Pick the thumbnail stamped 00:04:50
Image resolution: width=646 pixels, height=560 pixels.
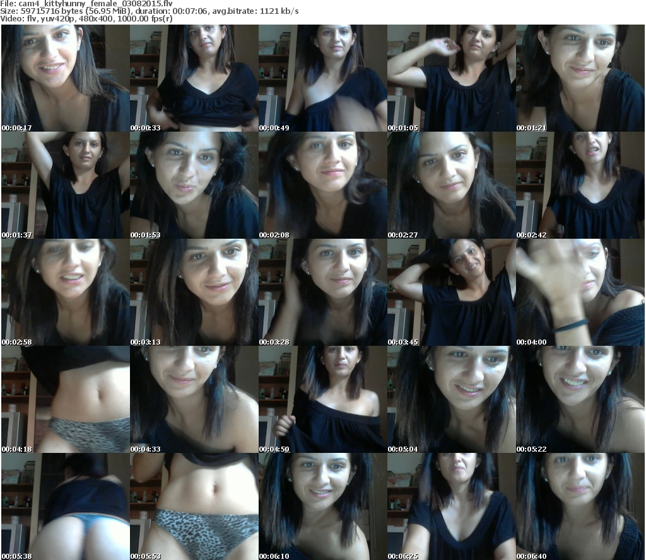pos(323,399)
